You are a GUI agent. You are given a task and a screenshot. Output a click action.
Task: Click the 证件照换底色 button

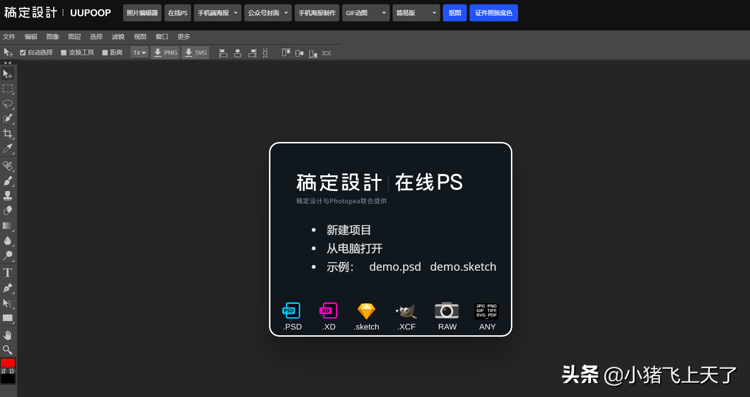(x=494, y=13)
